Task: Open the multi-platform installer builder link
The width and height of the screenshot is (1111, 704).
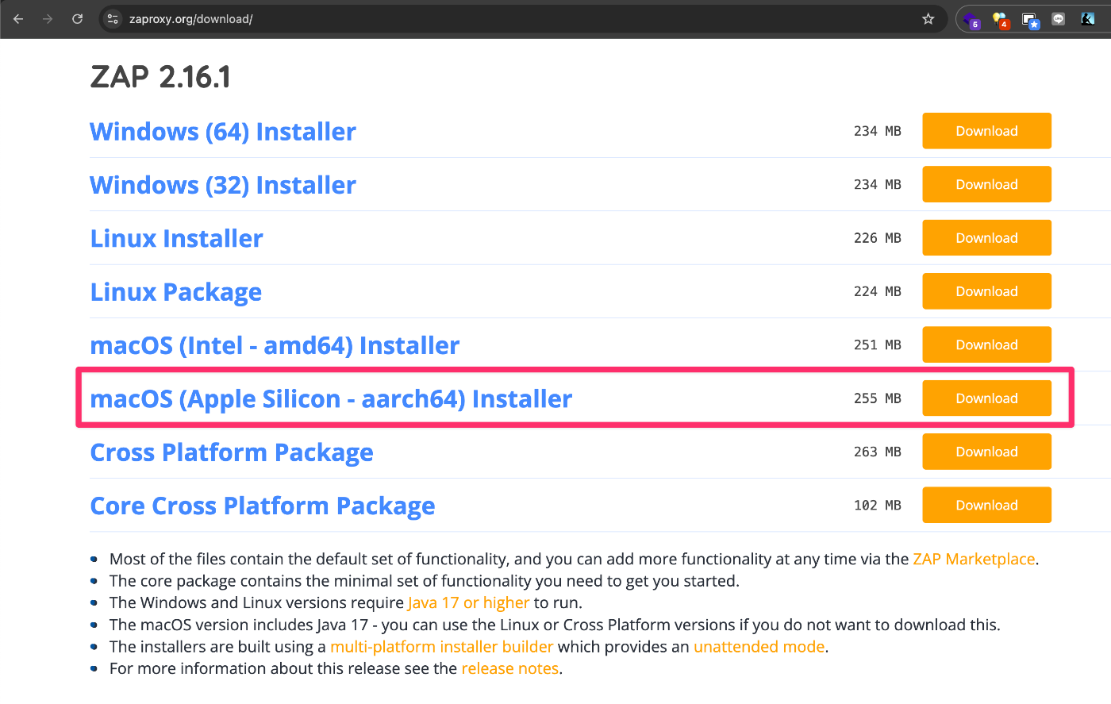Action: pos(441,646)
